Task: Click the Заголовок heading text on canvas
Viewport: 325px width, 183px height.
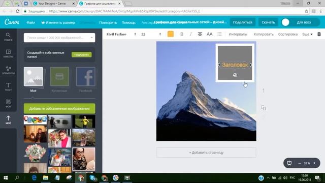Action: (235, 65)
